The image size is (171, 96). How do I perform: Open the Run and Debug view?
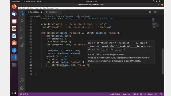(22, 37)
